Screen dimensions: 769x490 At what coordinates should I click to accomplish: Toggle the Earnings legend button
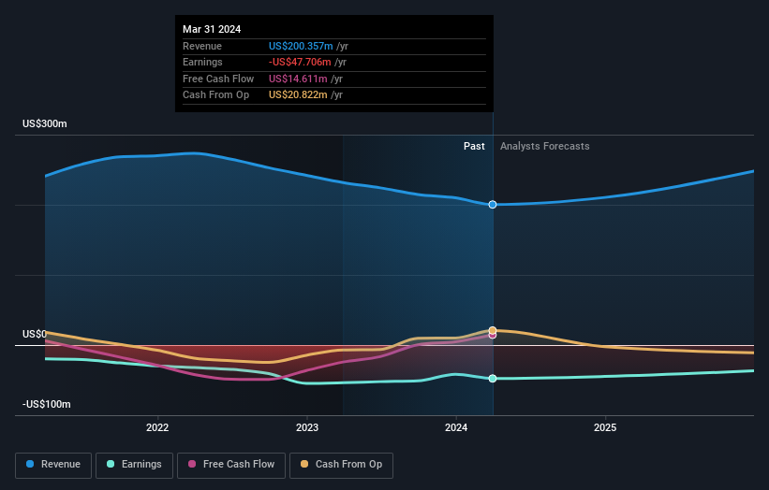click(x=134, y=465)
